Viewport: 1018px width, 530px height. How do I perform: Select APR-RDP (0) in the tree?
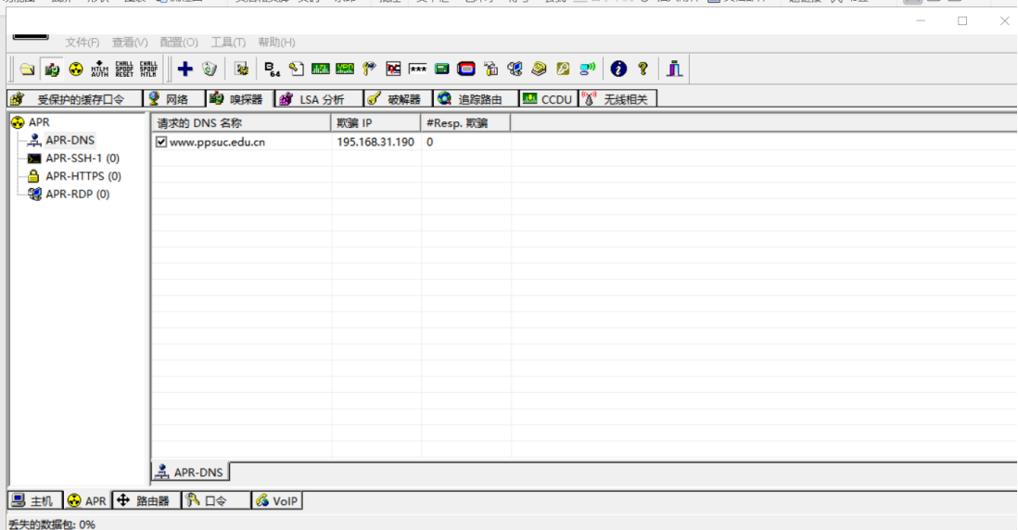(x=77, y=195)
